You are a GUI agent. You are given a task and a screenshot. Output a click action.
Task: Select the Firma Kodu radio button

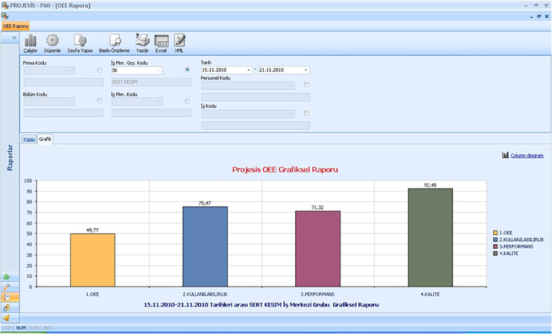(99, 71)
